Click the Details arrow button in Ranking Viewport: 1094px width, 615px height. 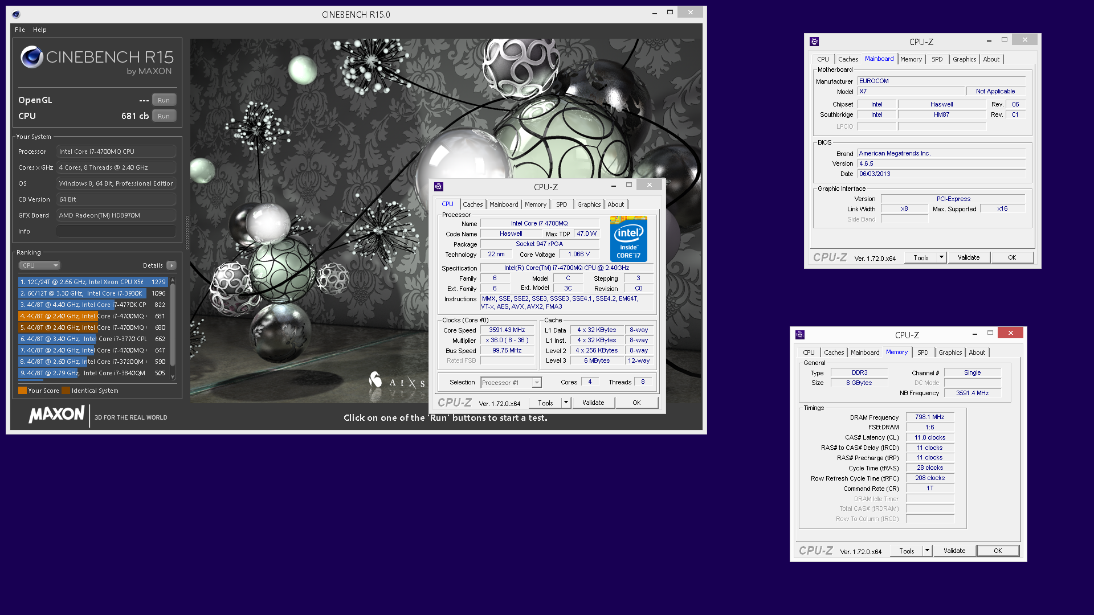[172, 265]
